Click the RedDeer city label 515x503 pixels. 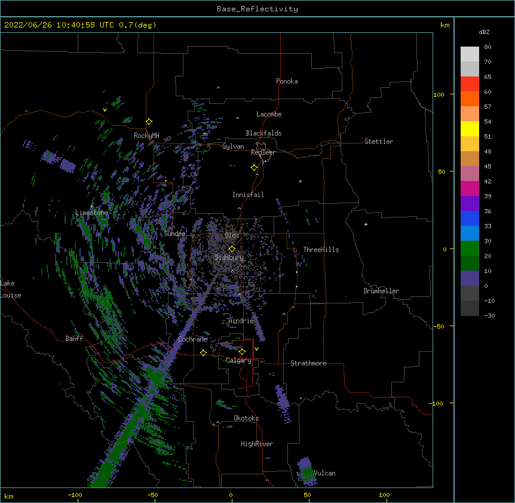point(263,152)
